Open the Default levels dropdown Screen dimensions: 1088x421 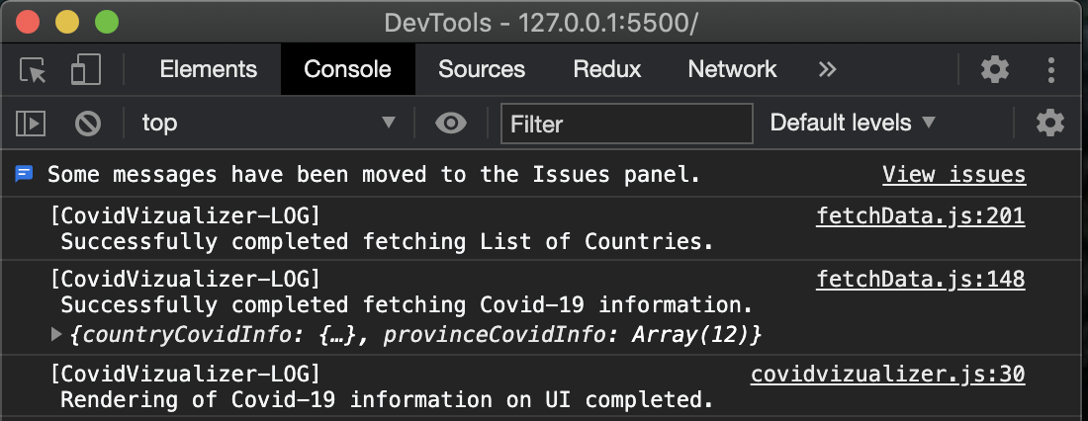(x=853, y=124)
